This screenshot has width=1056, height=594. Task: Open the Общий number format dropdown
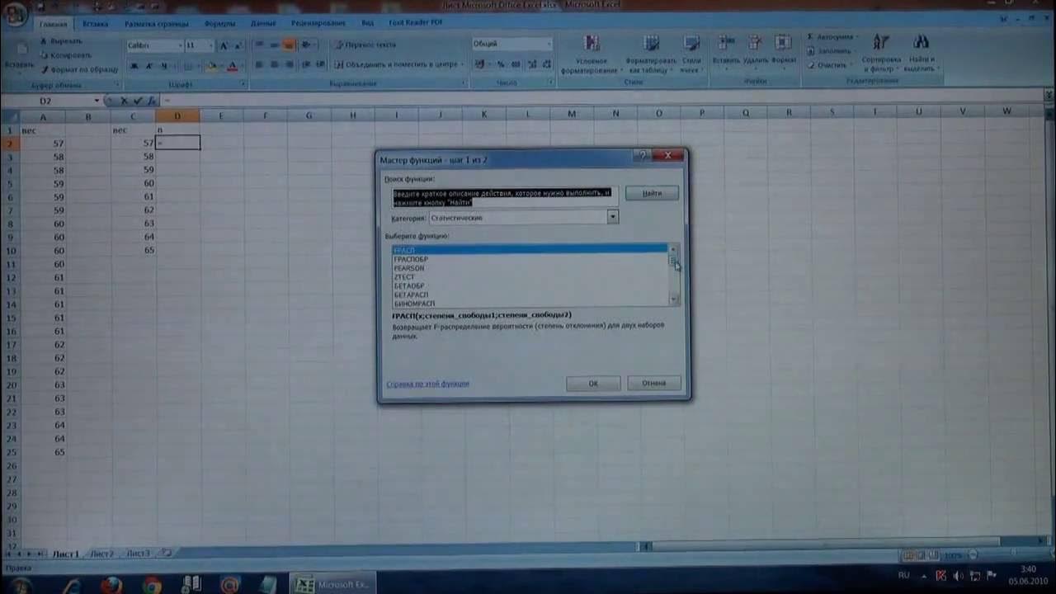[x=549, y=44]
